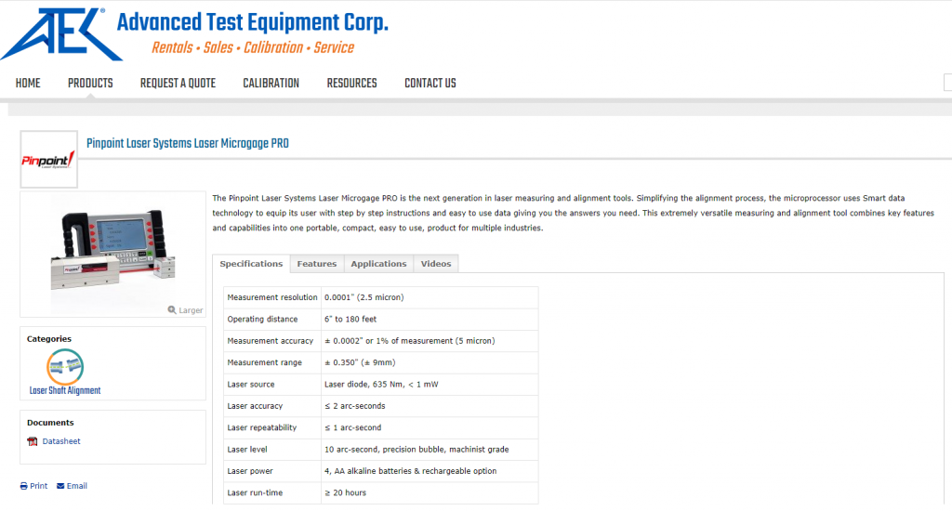Click the ATEC company logo

point(56,33)
